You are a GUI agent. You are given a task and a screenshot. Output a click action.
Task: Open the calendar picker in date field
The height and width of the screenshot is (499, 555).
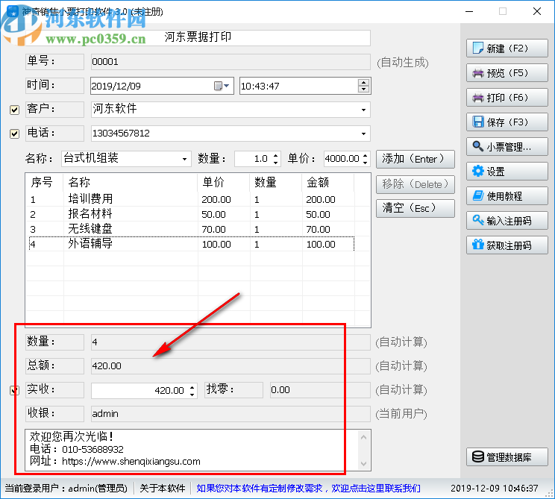[x=222, y=86]
